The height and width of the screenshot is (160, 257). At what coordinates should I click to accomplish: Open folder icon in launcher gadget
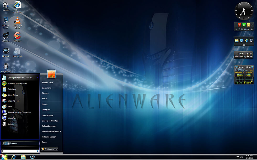click(x=237, y=40)
